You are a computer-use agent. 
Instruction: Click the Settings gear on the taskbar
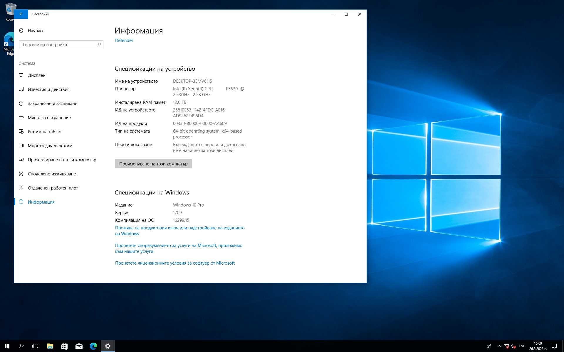point(108,346)
